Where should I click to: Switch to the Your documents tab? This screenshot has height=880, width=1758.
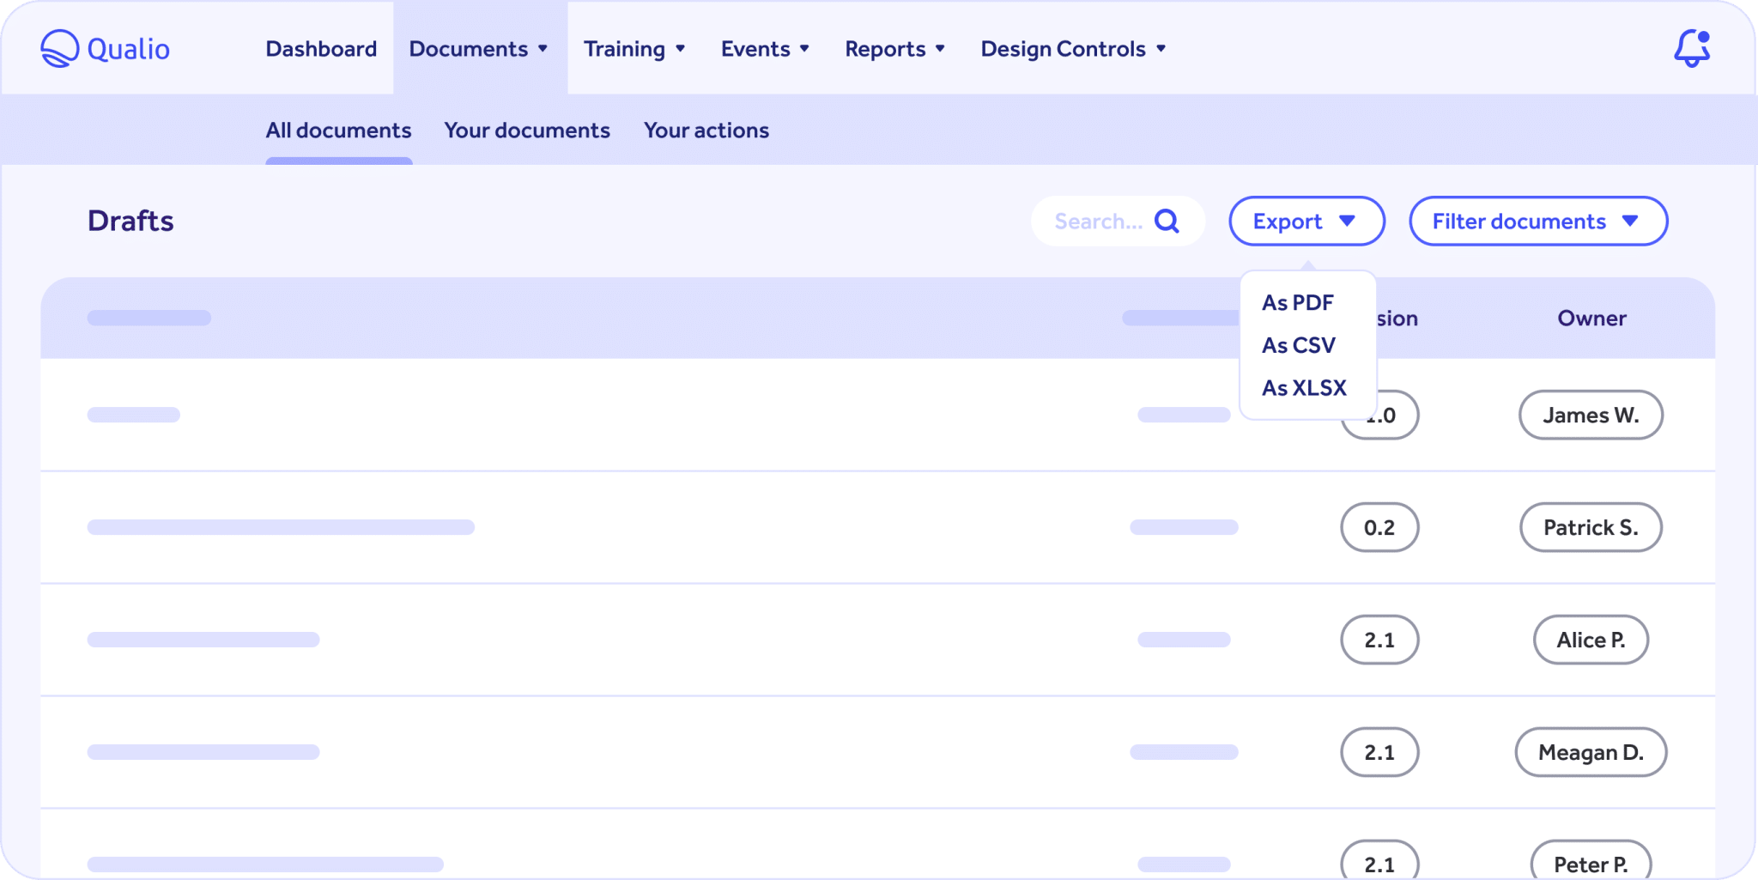[527, 130]
